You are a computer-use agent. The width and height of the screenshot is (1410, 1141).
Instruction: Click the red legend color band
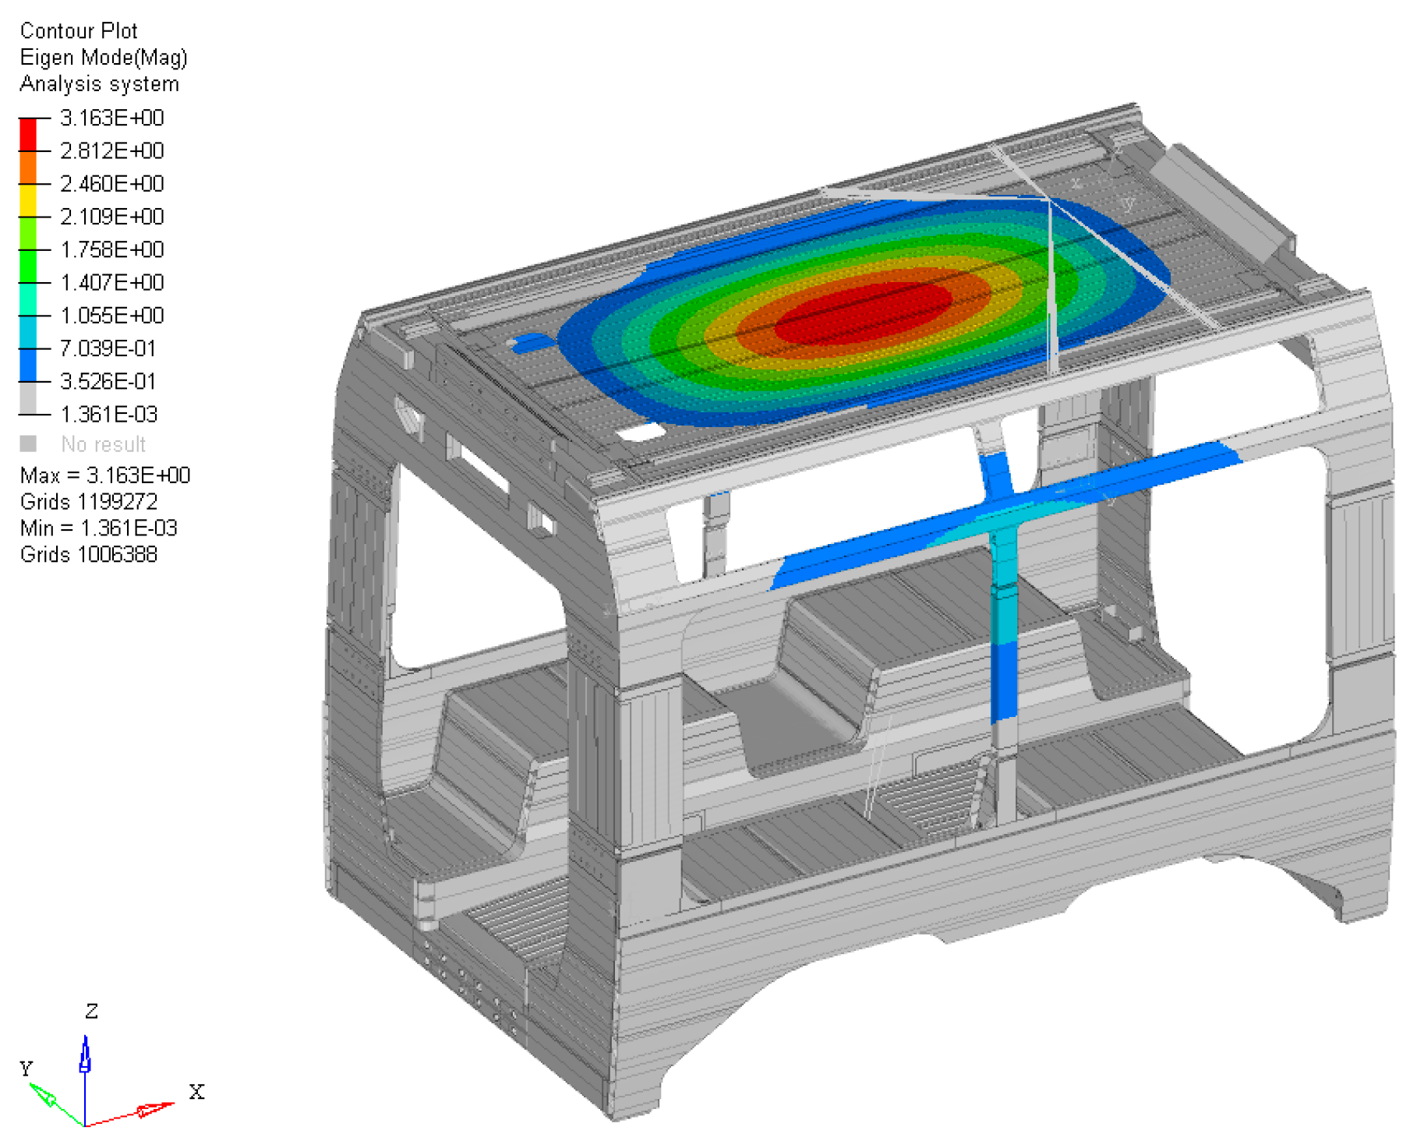(28, 134)
